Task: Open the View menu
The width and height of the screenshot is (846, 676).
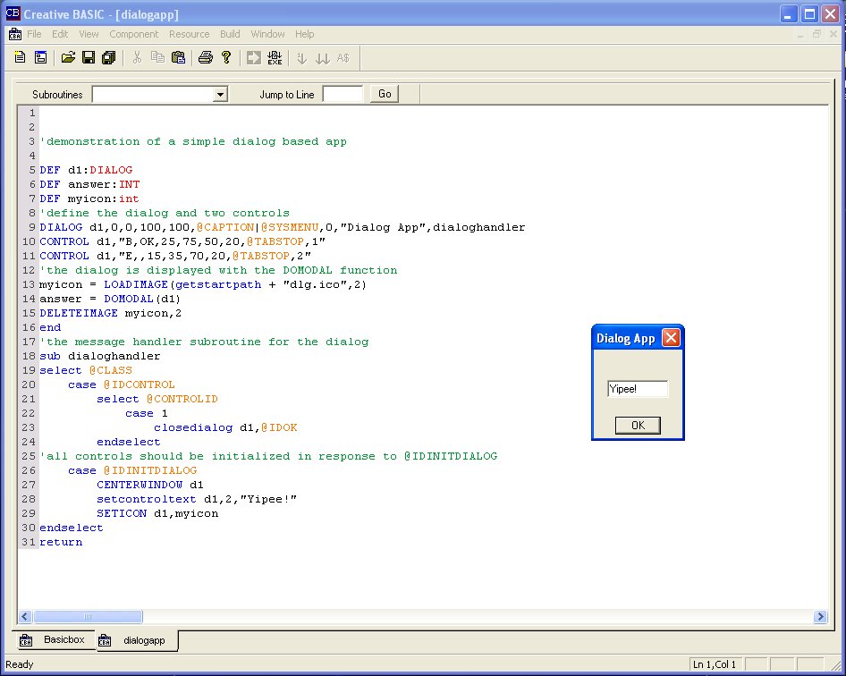Action: (x=89, y=34)
